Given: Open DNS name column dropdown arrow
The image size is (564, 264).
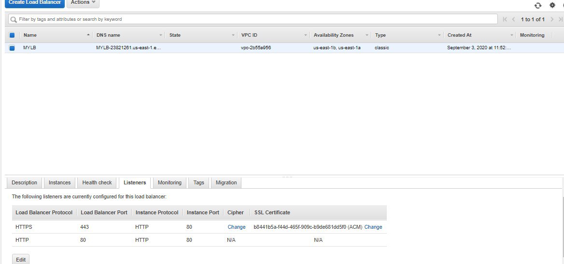Looking at the screenshot, I should click(x=161, y=35).
